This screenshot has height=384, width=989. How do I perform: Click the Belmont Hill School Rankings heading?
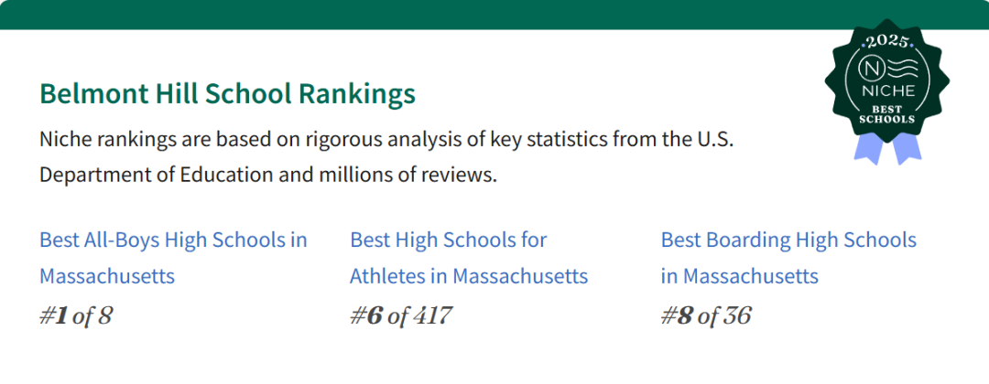point(228,94)
